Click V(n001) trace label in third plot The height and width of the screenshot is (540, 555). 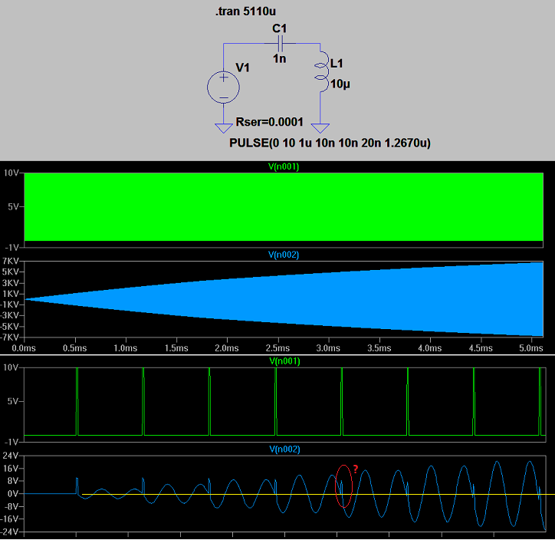[284, 361]
